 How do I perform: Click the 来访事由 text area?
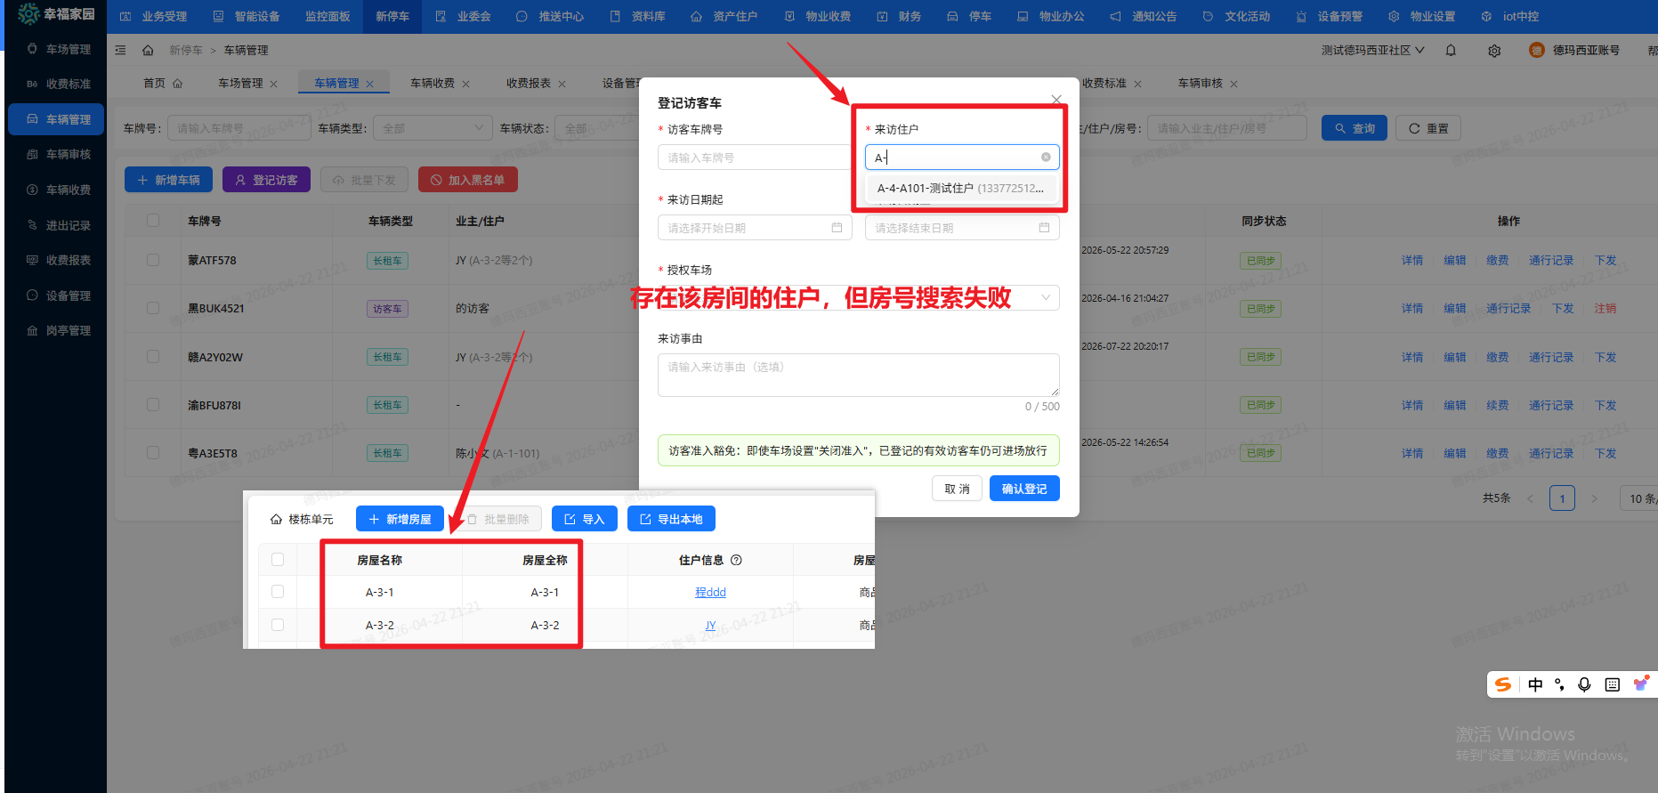[858, 375]
